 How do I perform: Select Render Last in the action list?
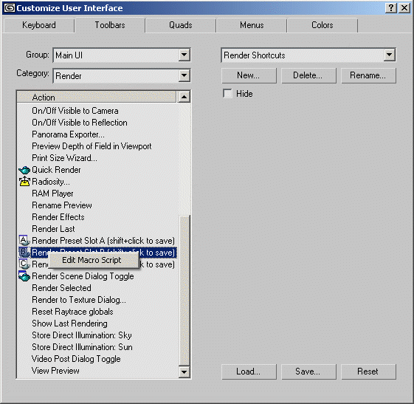53,229
